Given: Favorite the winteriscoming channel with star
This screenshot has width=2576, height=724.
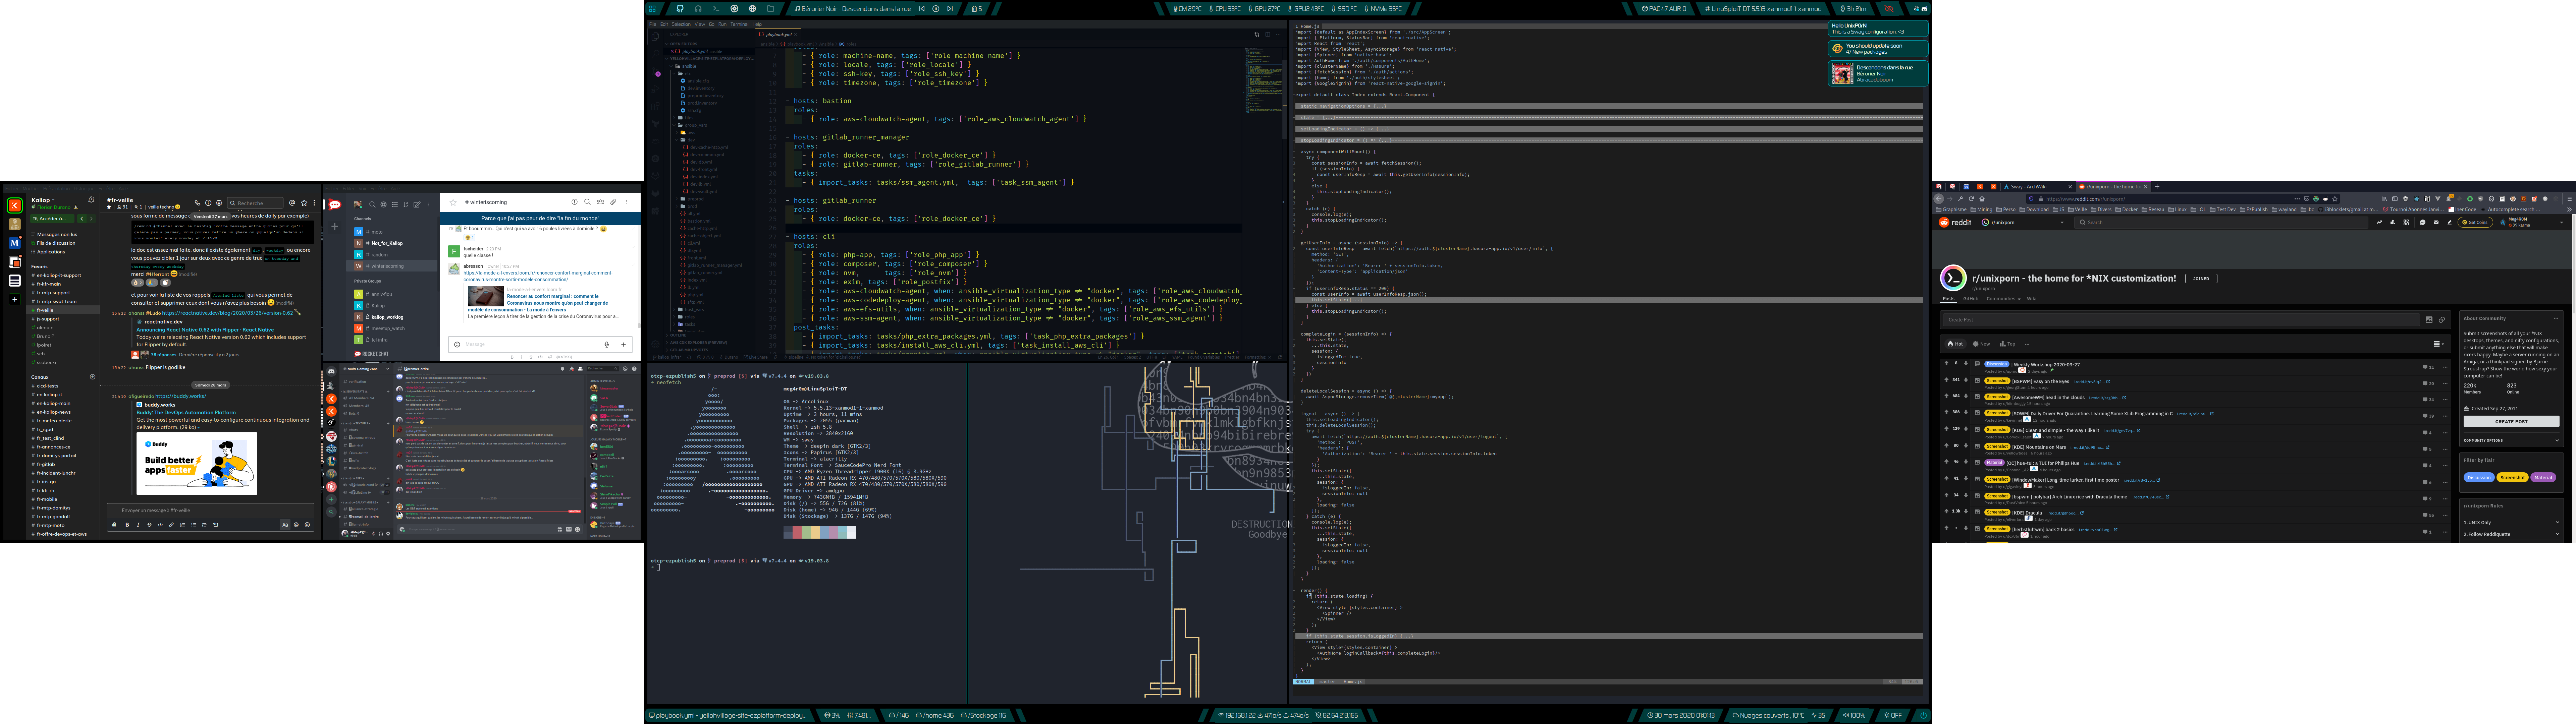Looking at the screenshot, I should (x=453, y=203).
